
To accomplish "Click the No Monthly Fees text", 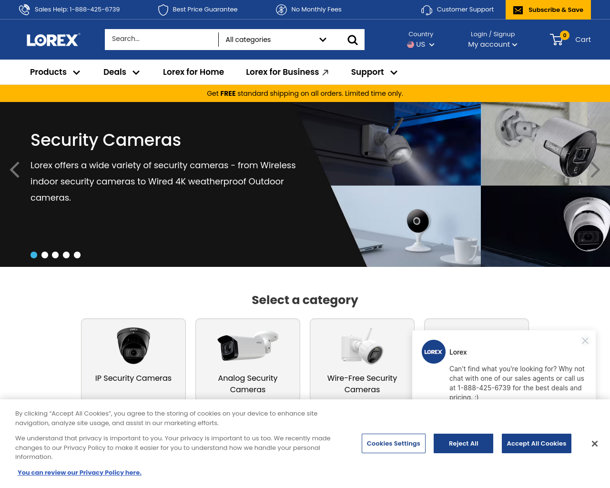I will (x=316, y=9).
